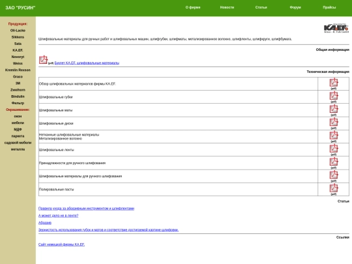Click the Шлифовальные ленты row text
352x264 pixels.
coord(56,150)
